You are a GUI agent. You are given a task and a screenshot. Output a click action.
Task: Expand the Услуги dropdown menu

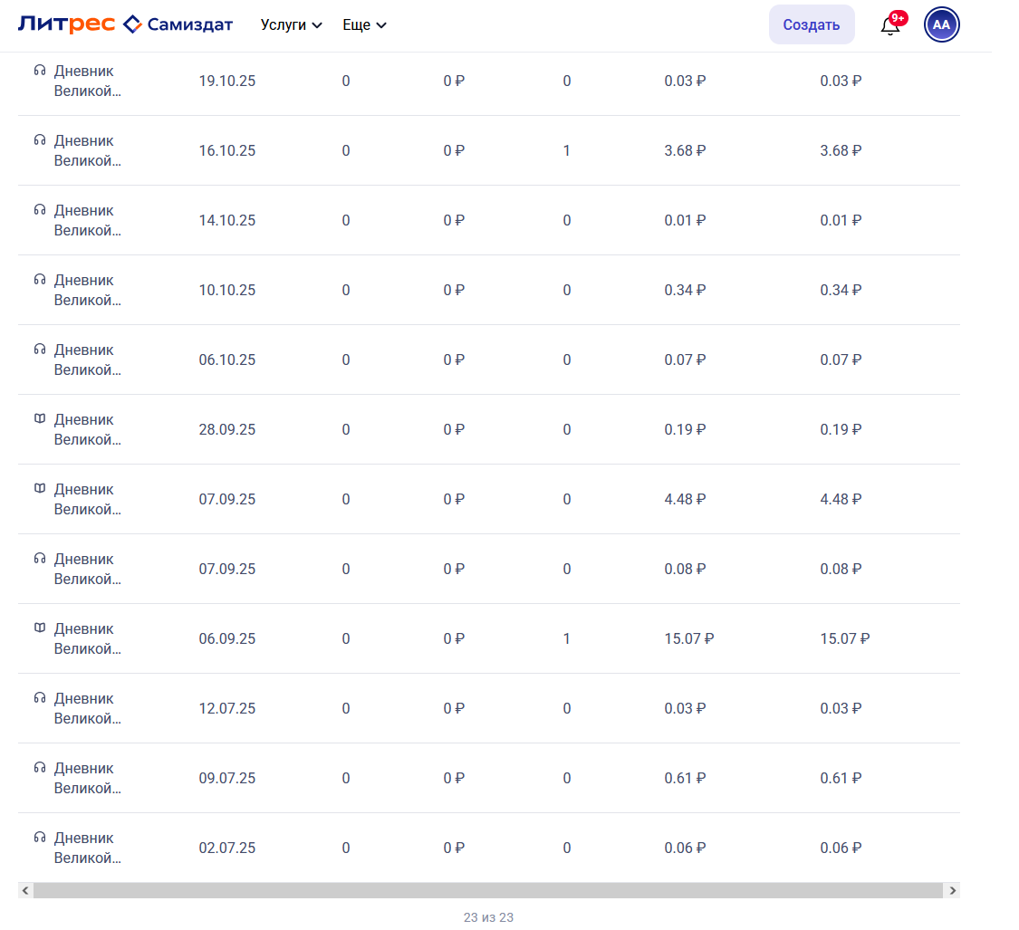click(291, 25)
